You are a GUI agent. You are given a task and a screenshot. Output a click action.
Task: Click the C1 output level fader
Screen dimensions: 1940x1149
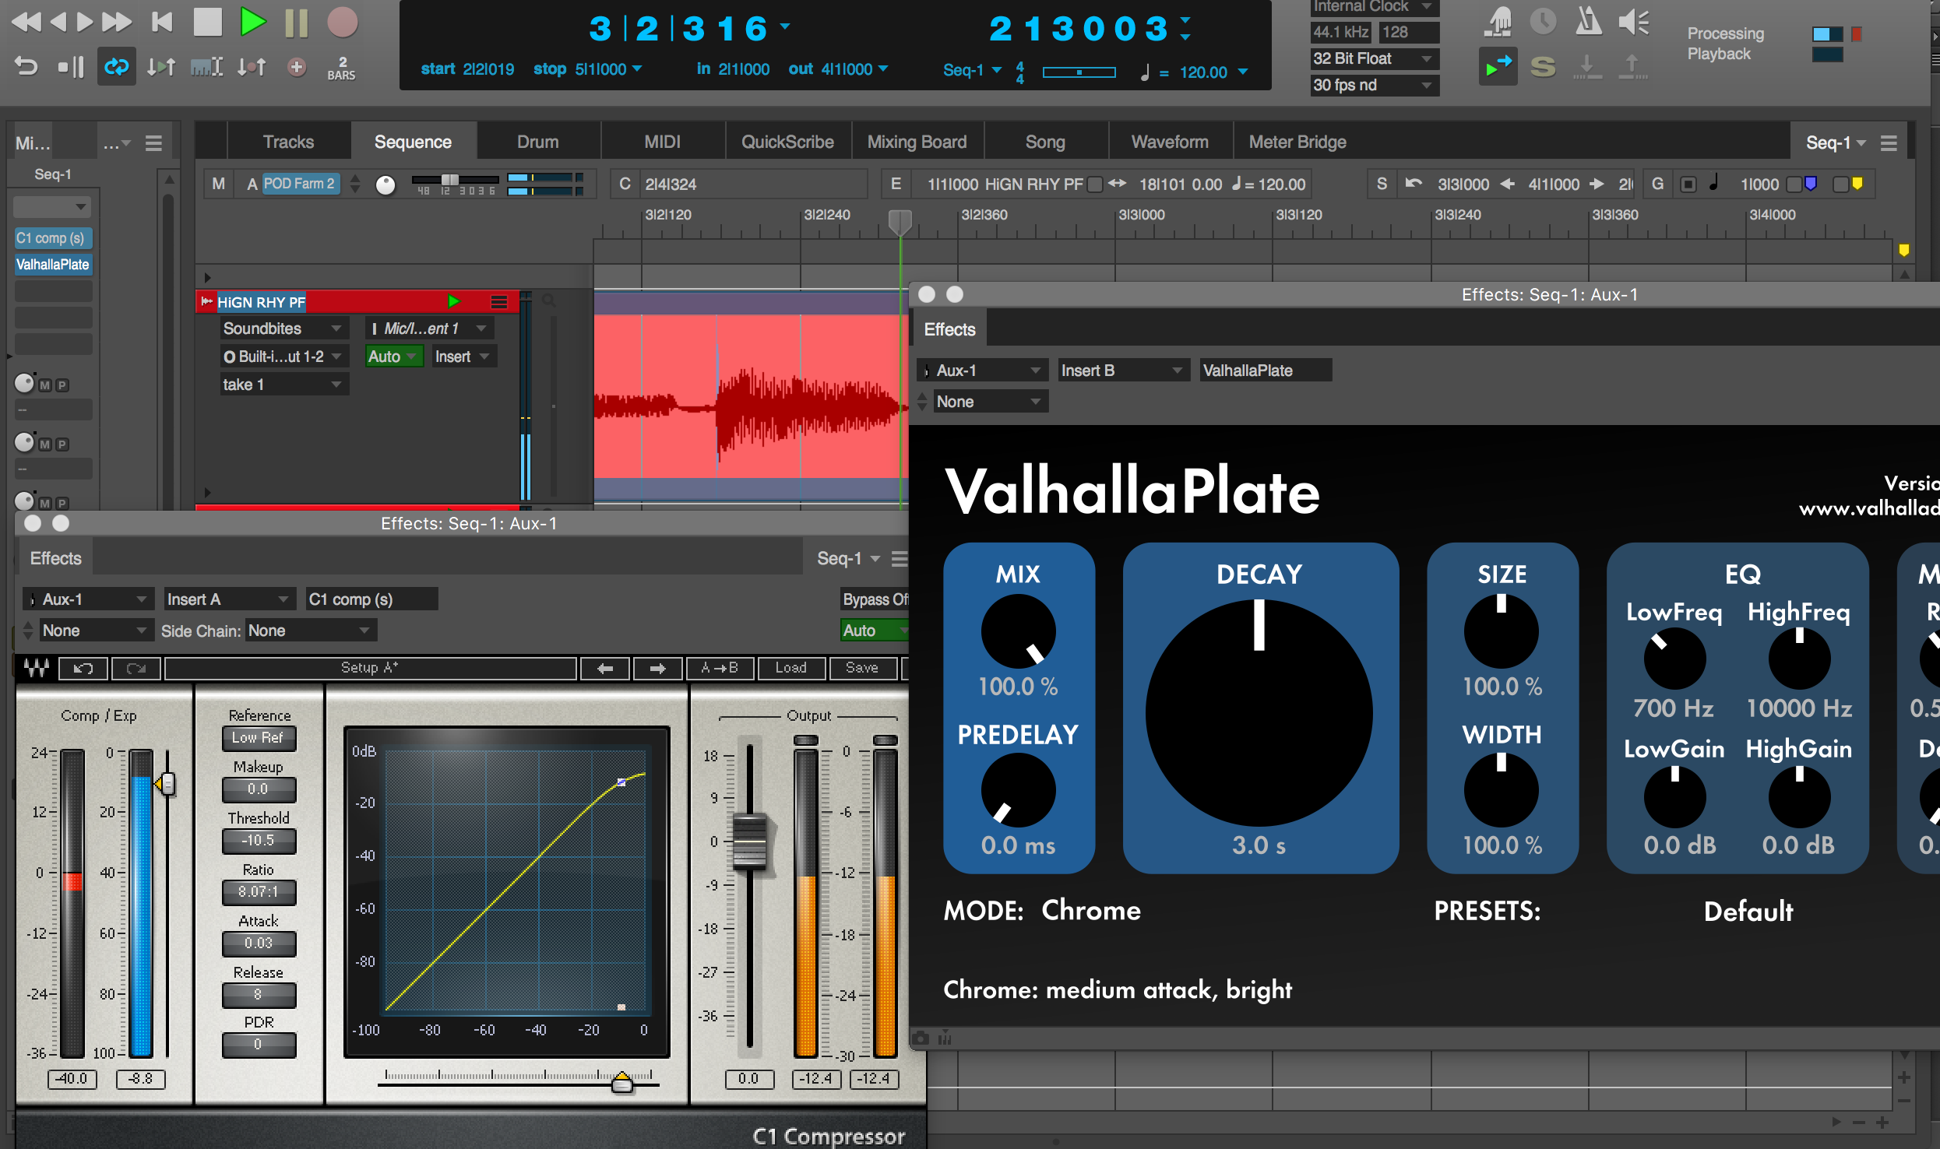pos(748,845)
